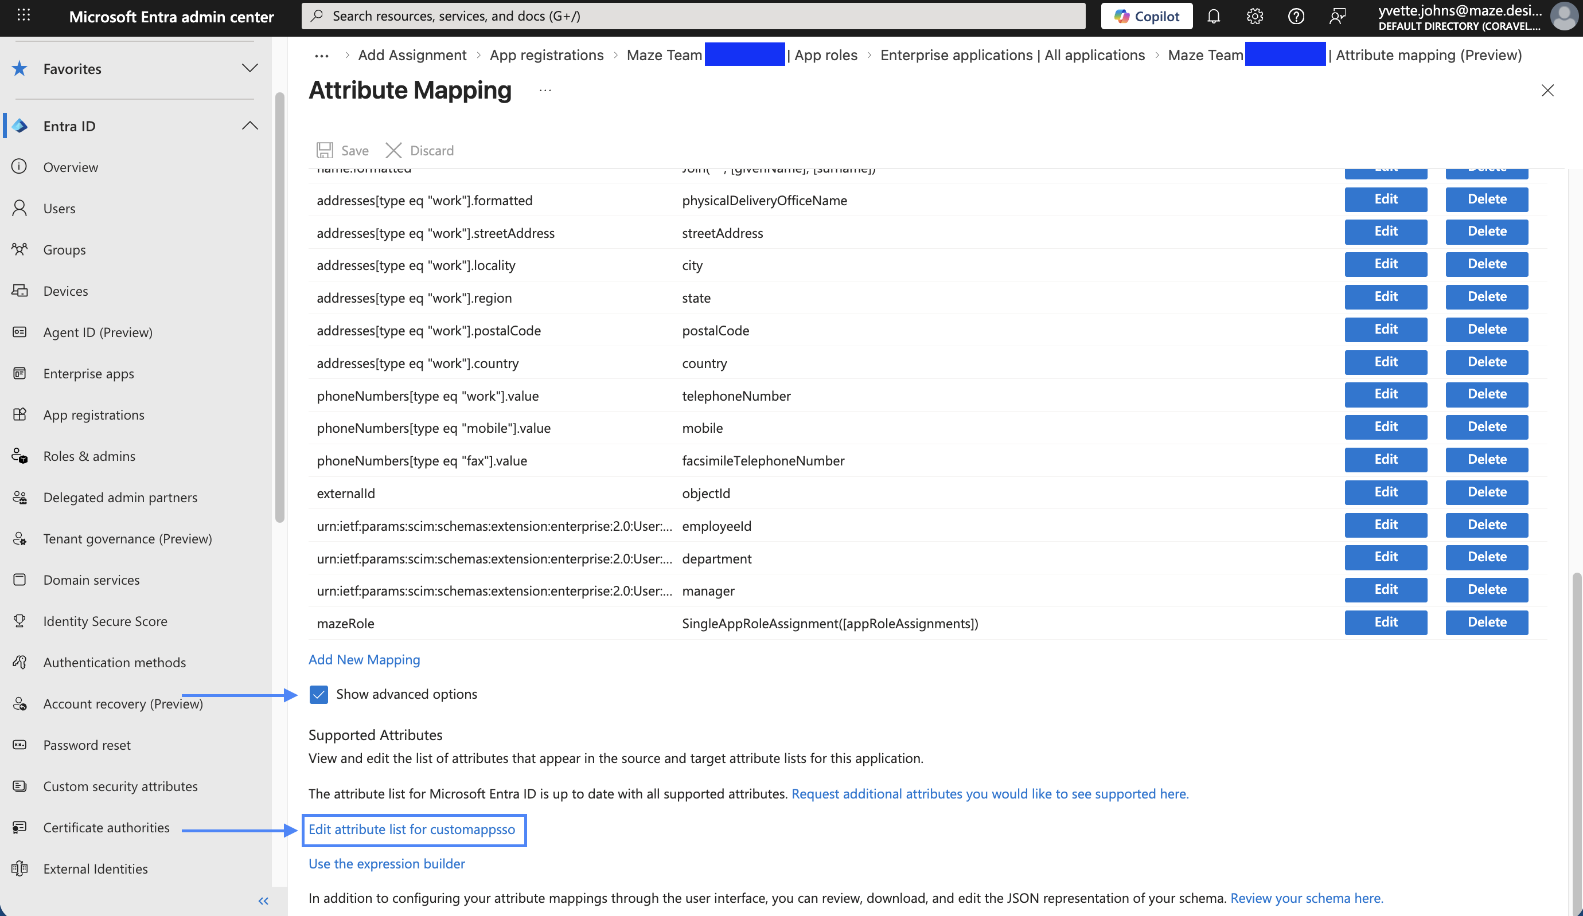Open settings gear icon in header
The image size is (1583, 916).
(1254, 16)
